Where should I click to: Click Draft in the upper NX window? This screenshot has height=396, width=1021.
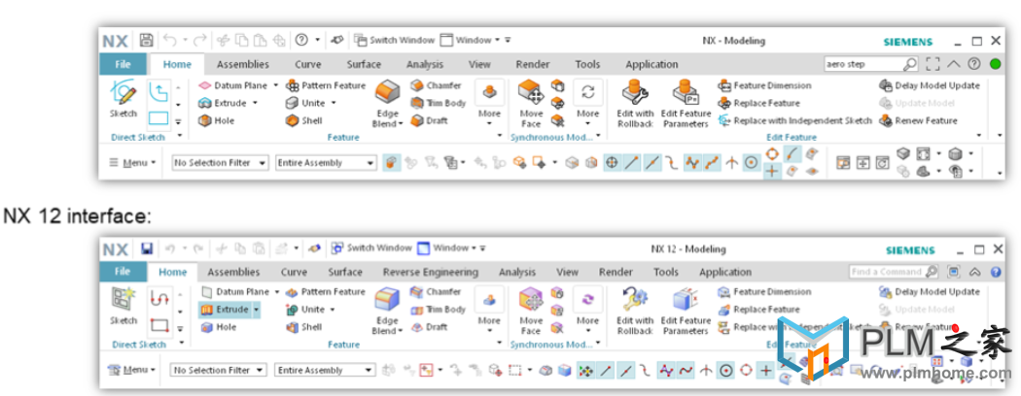click(429, 120)
